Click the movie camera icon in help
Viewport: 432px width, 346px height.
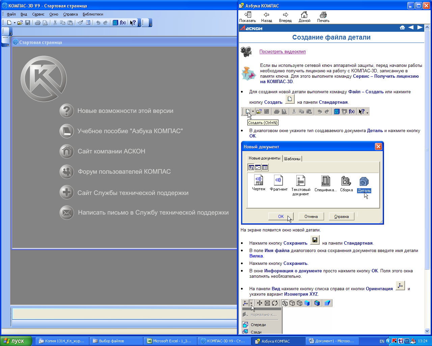246,51
